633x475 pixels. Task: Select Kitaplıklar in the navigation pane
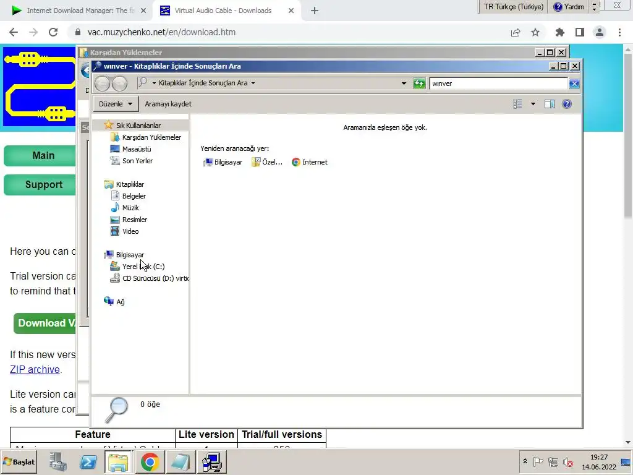click(x=130, y=184)
